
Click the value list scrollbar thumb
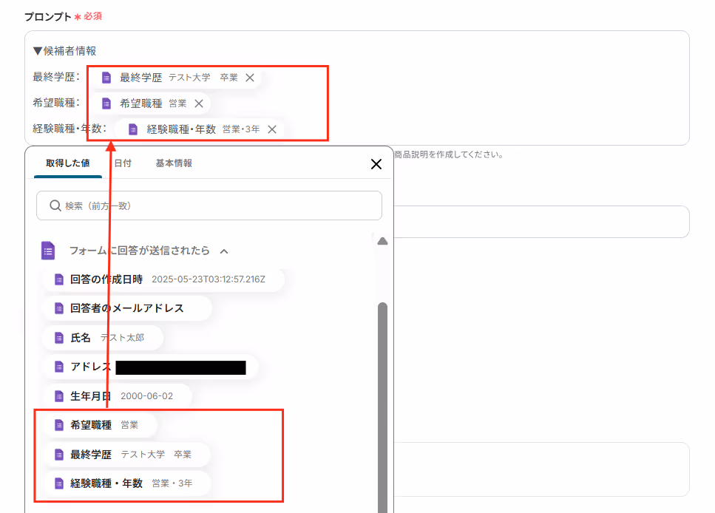[382, 406]
